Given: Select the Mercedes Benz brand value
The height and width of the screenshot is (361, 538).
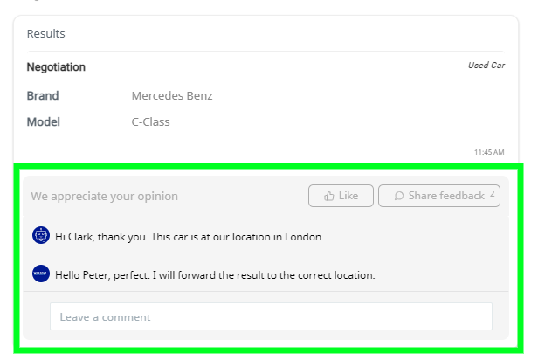Looking at the screenshot, I should pyautogui.click(x=172, y=95).
